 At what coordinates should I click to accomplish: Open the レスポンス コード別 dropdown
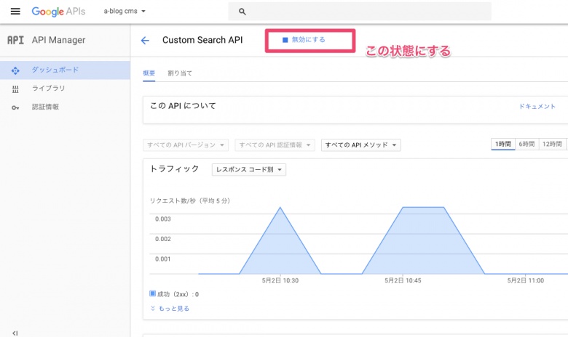(x=248, y=170)
